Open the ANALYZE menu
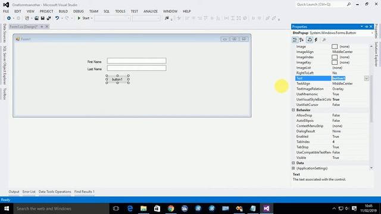The width and height of the screenshot is (381, 214). pos(151,11)
